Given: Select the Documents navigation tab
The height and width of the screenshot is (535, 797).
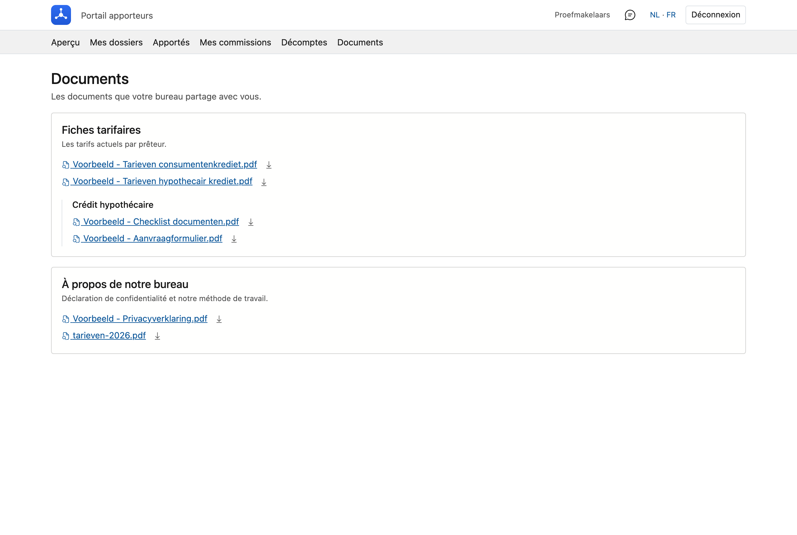Looking at the screenshot, I should point(360,42).
